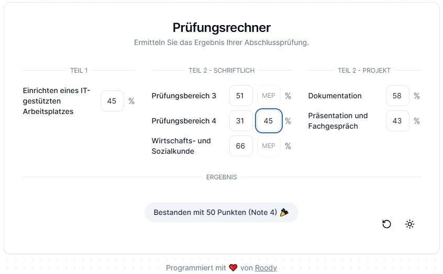Click the MEP field for Prüfungsbereich 3
This screenshot has width=443, height=274.
point(269,96)
